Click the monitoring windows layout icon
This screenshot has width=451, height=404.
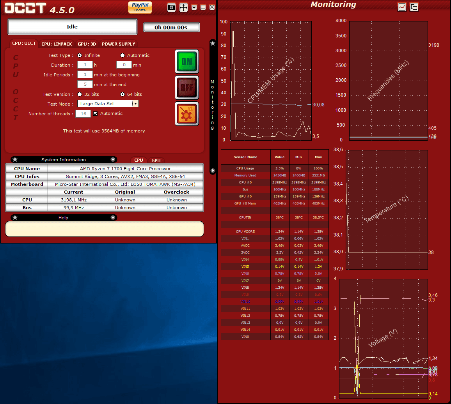(414, 7)
